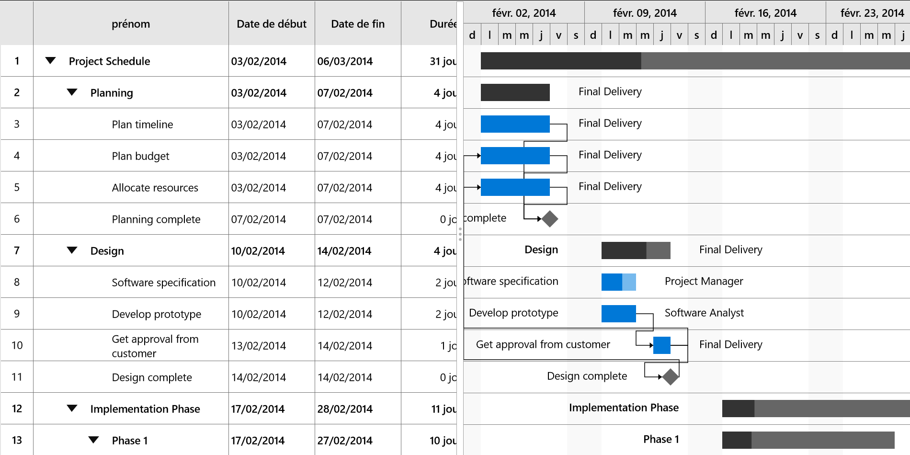The image size is (910, 455).
Task: Click the splitter handle between grid and chart
Action: (x=460, y=234)
